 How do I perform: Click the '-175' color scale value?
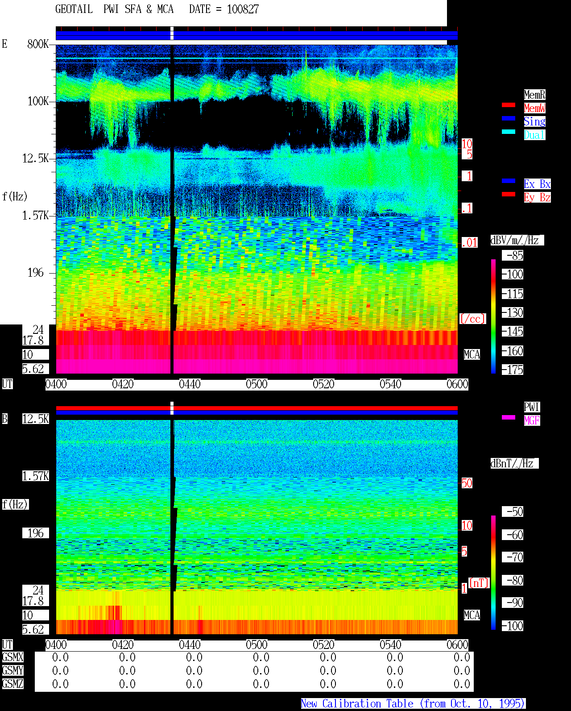click(513, 370)
